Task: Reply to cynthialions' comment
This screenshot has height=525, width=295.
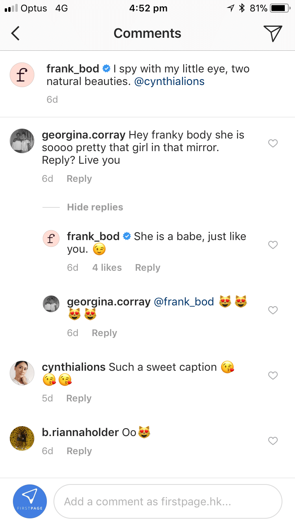Action: point(79,398)
